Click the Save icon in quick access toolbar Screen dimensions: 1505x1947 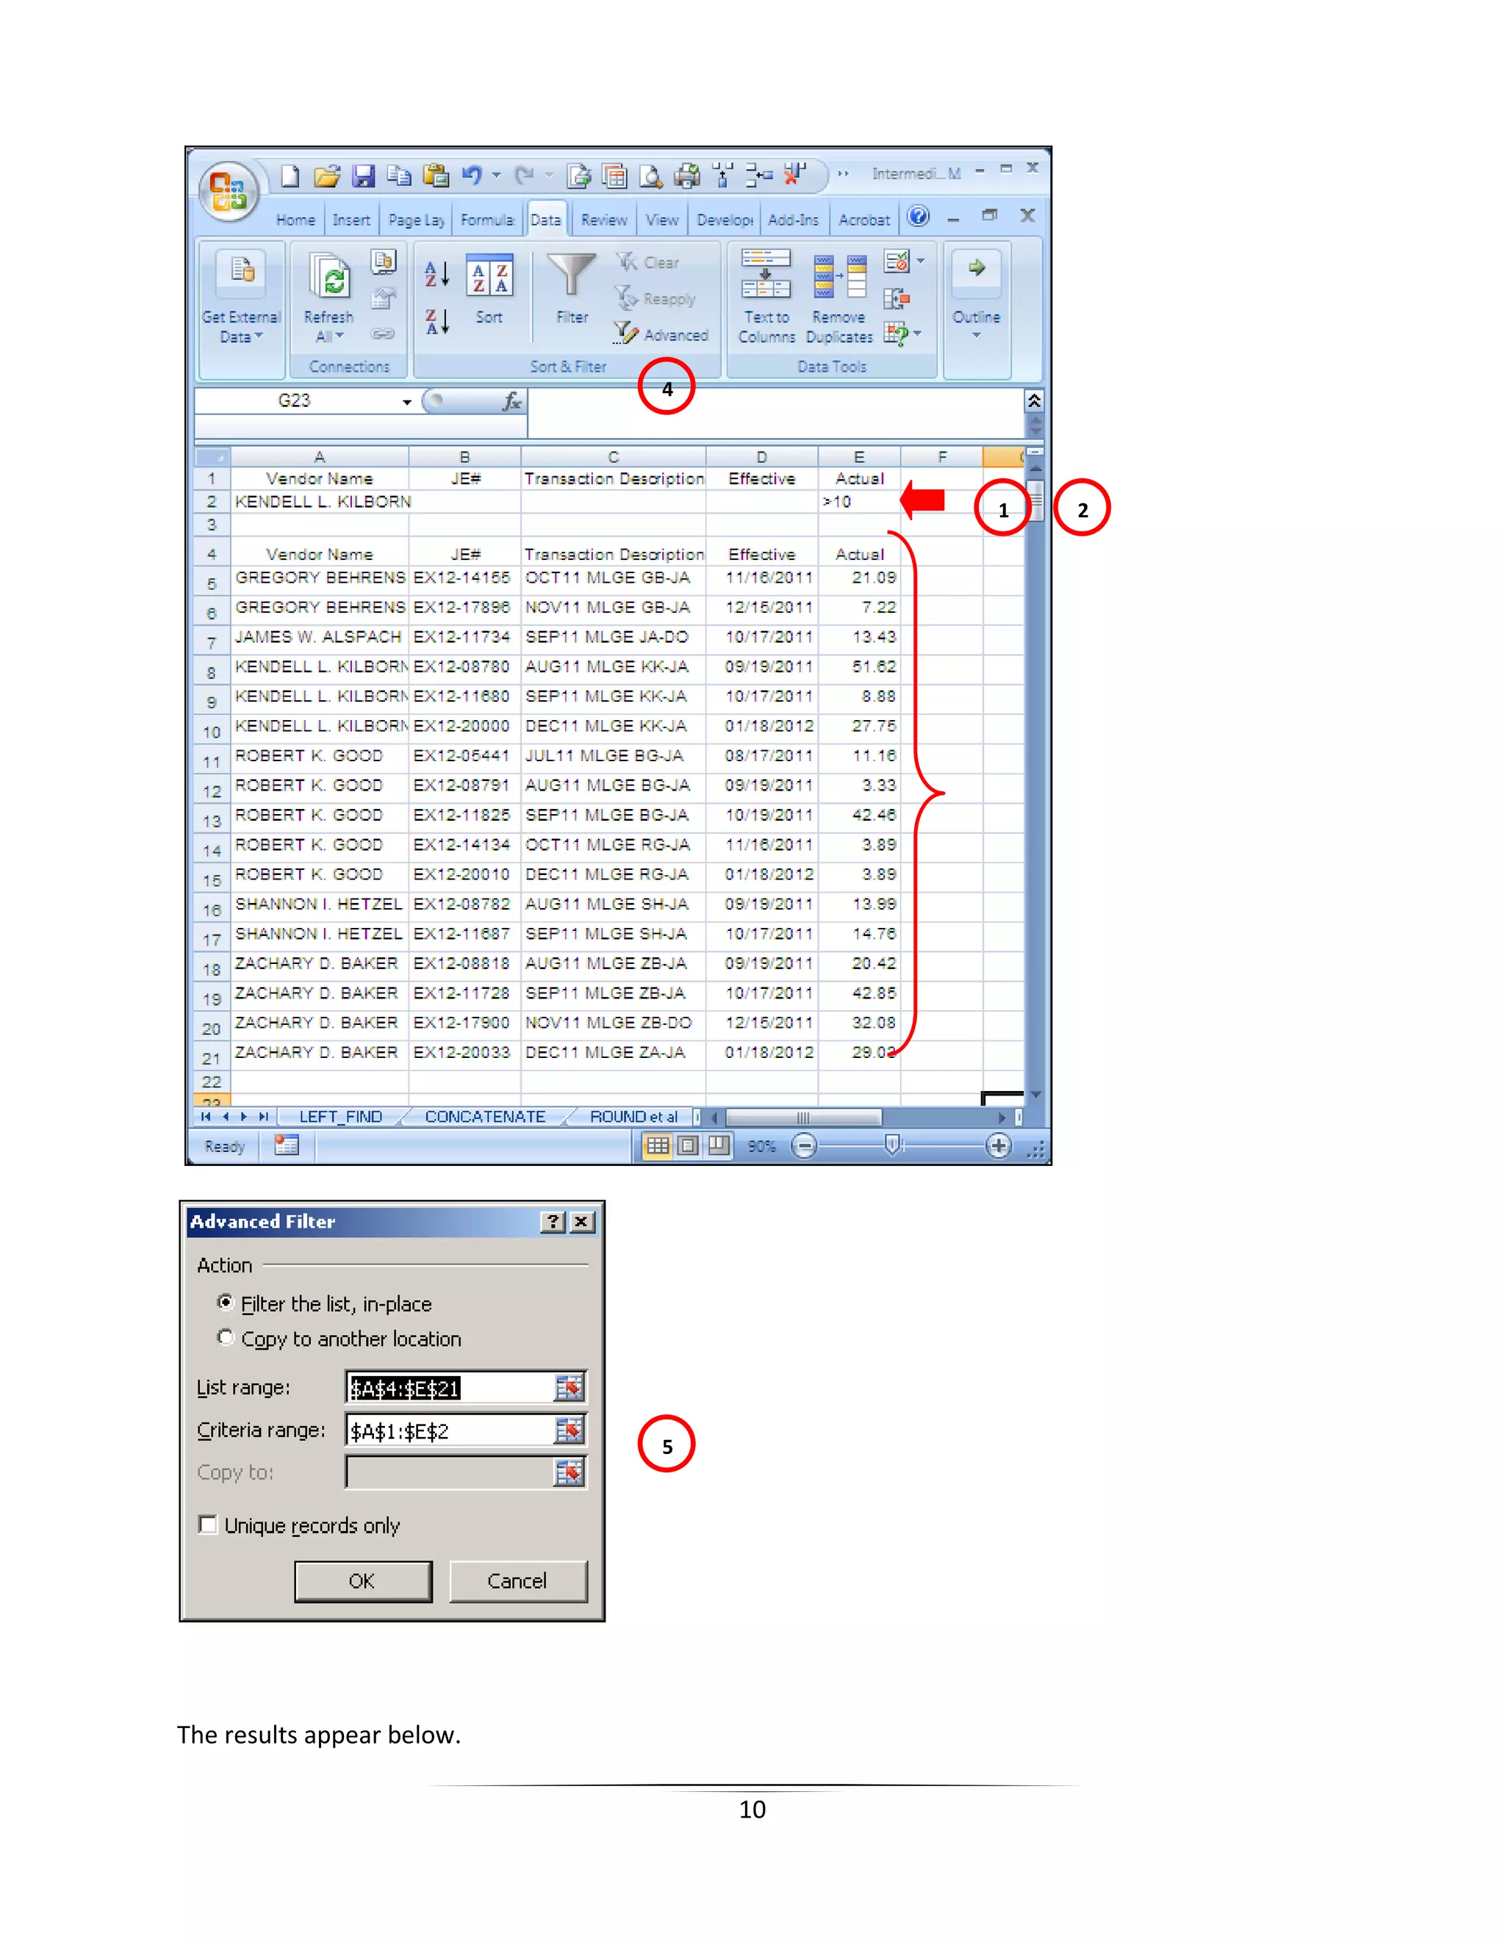(x=363, y=176)
